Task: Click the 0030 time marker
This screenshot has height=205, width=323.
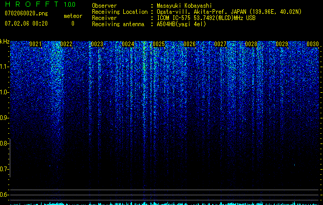Action: 313,44
